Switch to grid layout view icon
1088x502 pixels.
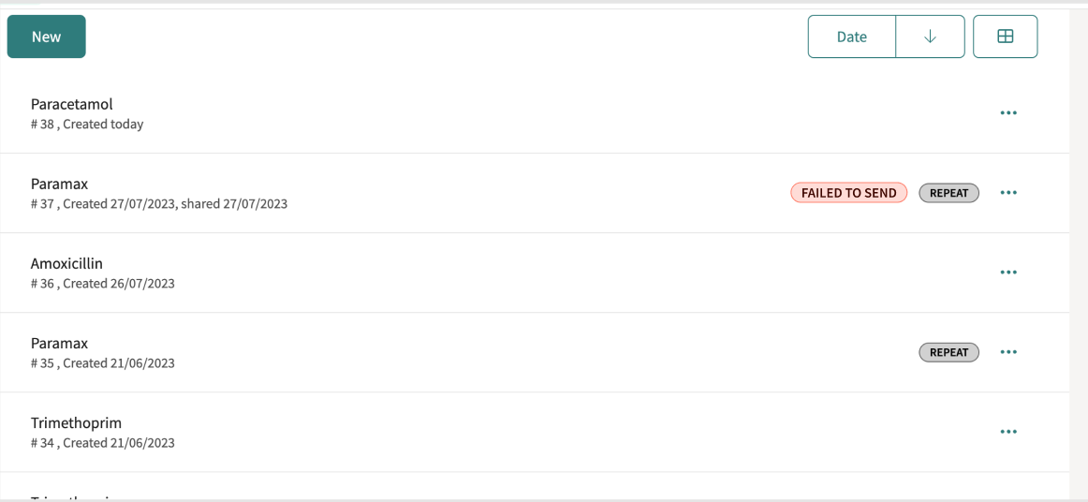(x=1006, y=37)
